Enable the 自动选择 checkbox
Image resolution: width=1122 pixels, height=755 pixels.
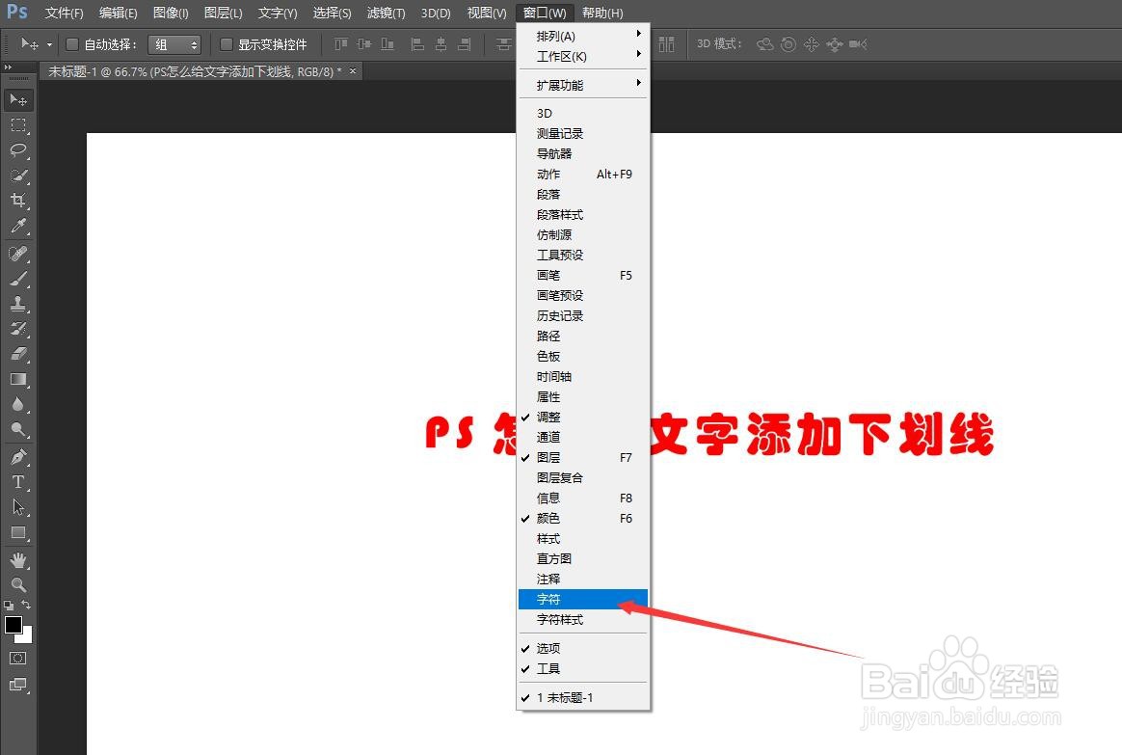(x=72, y=43)
